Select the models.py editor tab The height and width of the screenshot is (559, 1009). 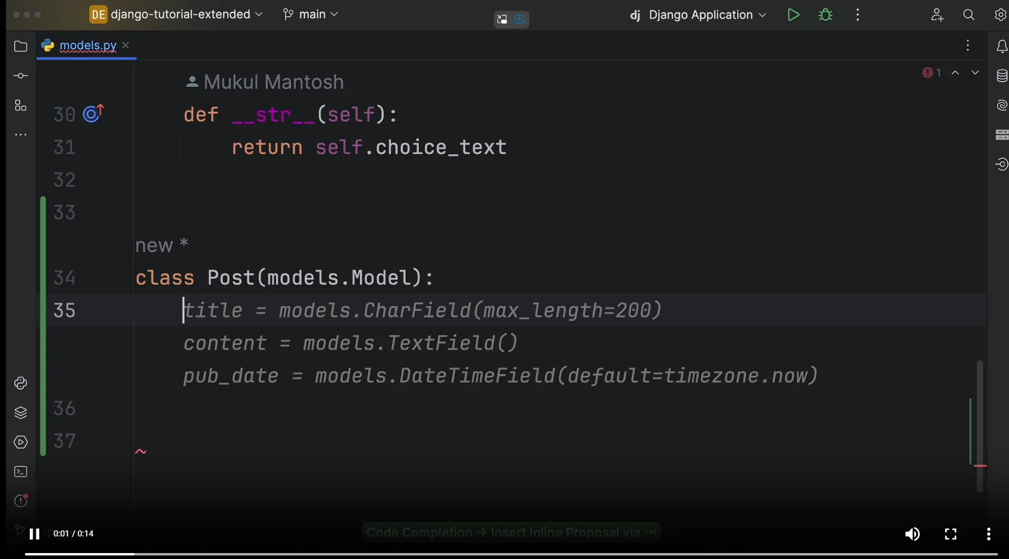pyautogui.click(x=87, y=46)
